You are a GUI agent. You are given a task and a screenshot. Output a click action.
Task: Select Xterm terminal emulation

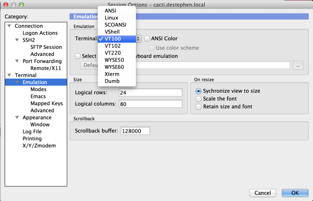[117, 74]
